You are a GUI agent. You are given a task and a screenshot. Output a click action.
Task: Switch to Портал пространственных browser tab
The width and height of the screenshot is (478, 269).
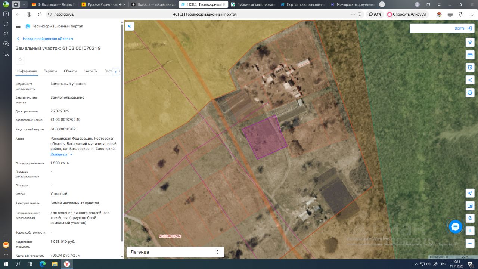tap(302, 4)
